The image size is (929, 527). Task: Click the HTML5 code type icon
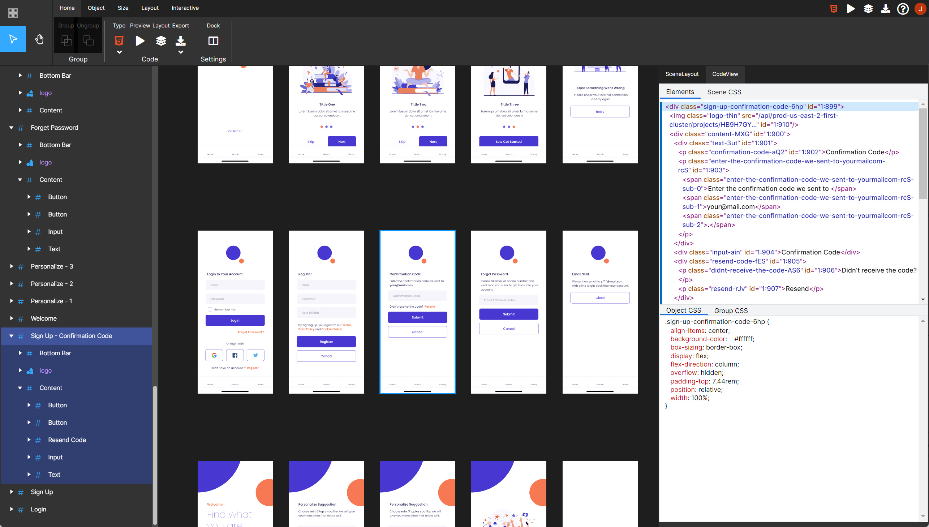pos(119,40)
